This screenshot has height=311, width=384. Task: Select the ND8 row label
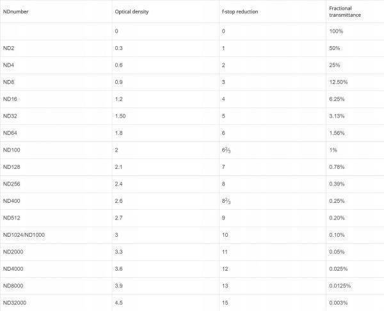coord(8,82)
